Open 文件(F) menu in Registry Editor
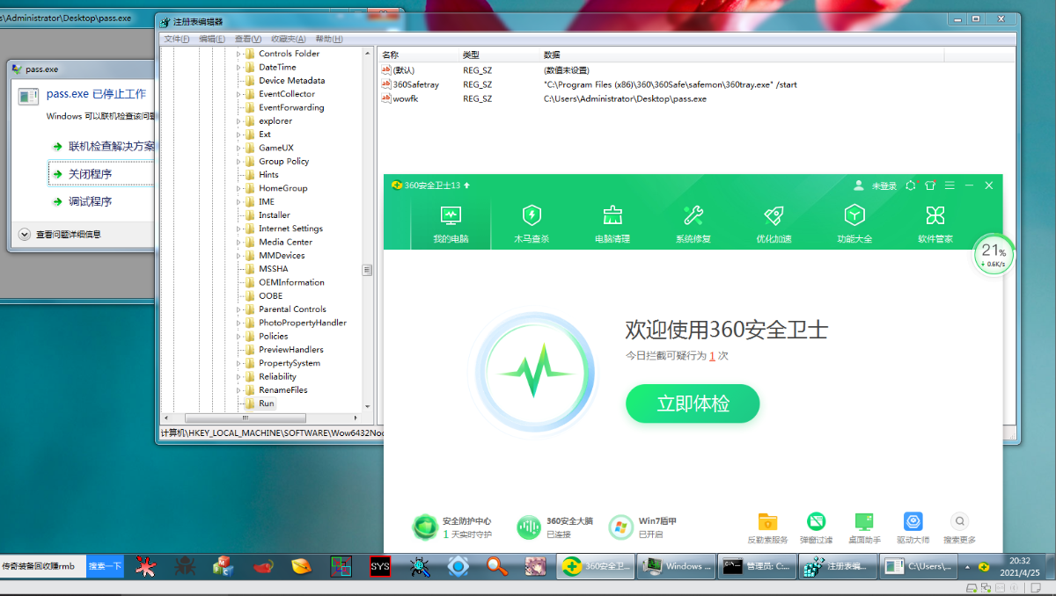This screenshot has width=1056, height=596. point(177,39)
